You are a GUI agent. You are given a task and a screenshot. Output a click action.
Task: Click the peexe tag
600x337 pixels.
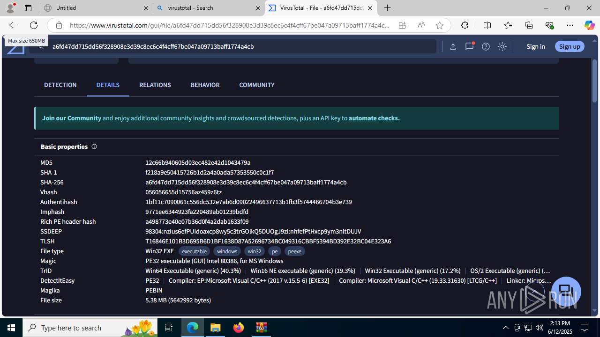294,251
